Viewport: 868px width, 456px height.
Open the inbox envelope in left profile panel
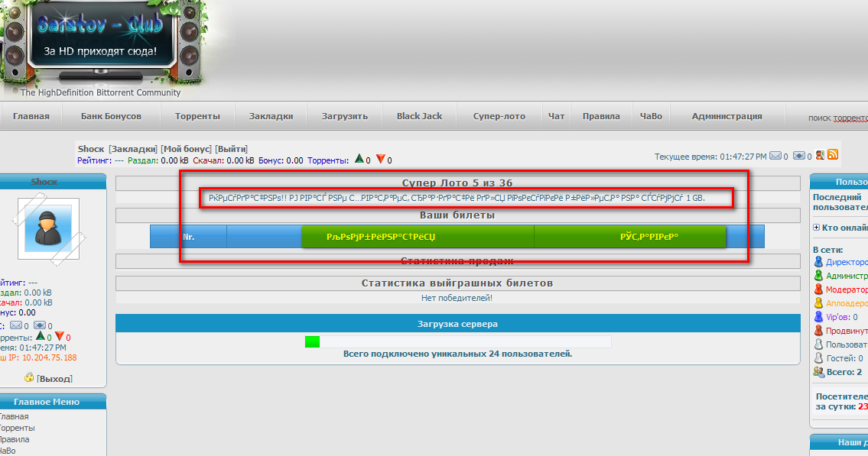pos(16,325)
